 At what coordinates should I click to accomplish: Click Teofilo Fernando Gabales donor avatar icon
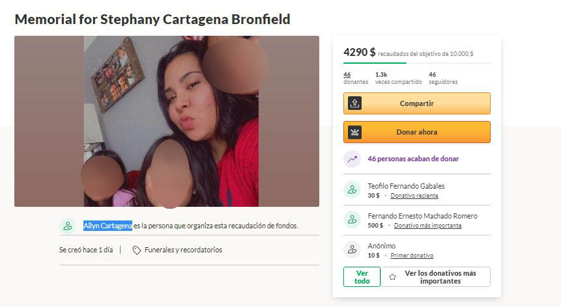coord(352,189)
